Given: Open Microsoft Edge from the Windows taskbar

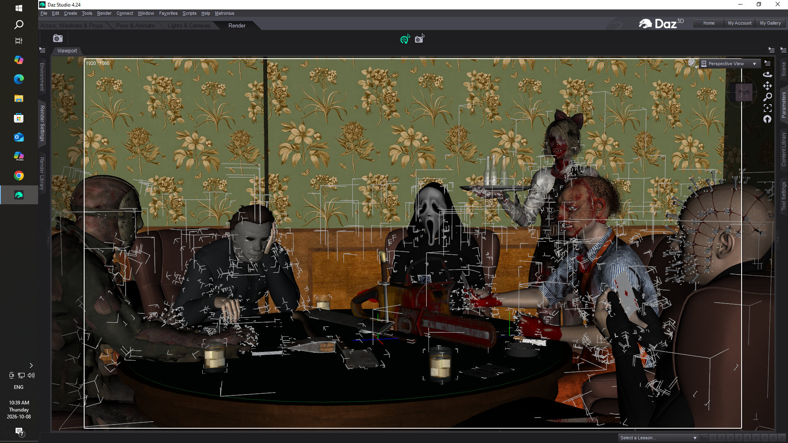Looking at the screenshot, I should [19, 79].
